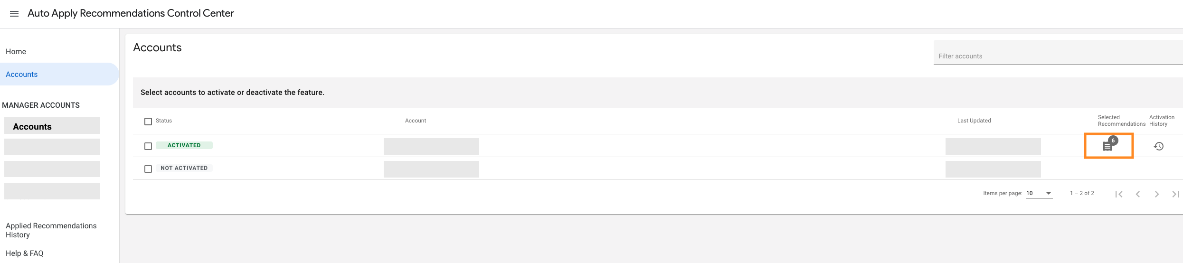This screenshot has height=263, width=1183.
Task: Open Applied Recommendations History page
Action: [51, 230]
